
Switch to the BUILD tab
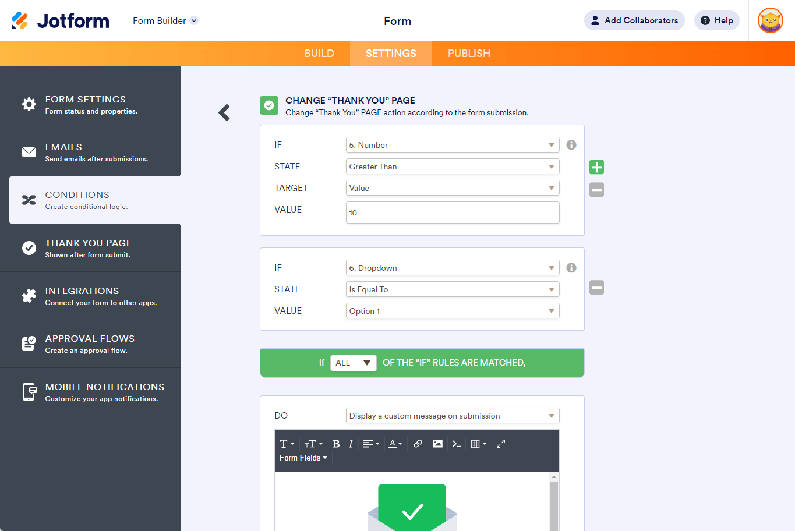[x=319, y=54]
